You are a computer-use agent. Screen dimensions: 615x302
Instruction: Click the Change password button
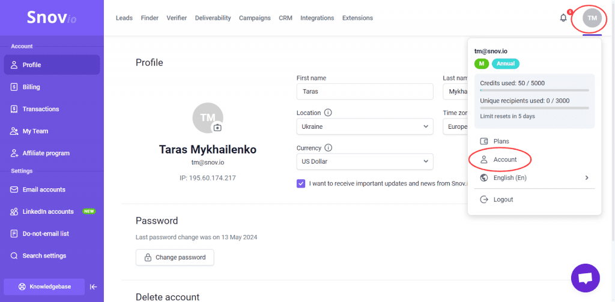(175, 258)
